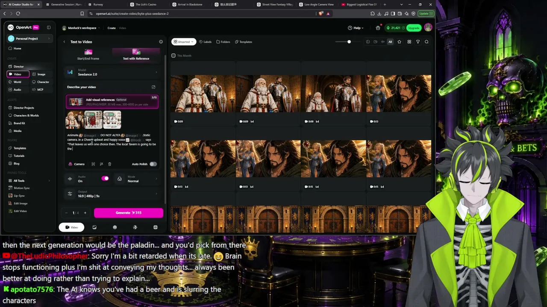Expand Personal Project selector
The image size is (547, 307).
29,38
